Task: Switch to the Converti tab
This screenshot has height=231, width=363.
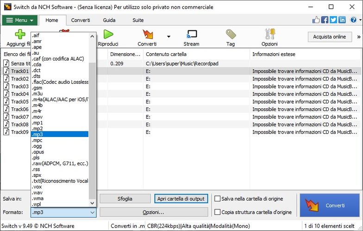Action: (x=81, y=20)
